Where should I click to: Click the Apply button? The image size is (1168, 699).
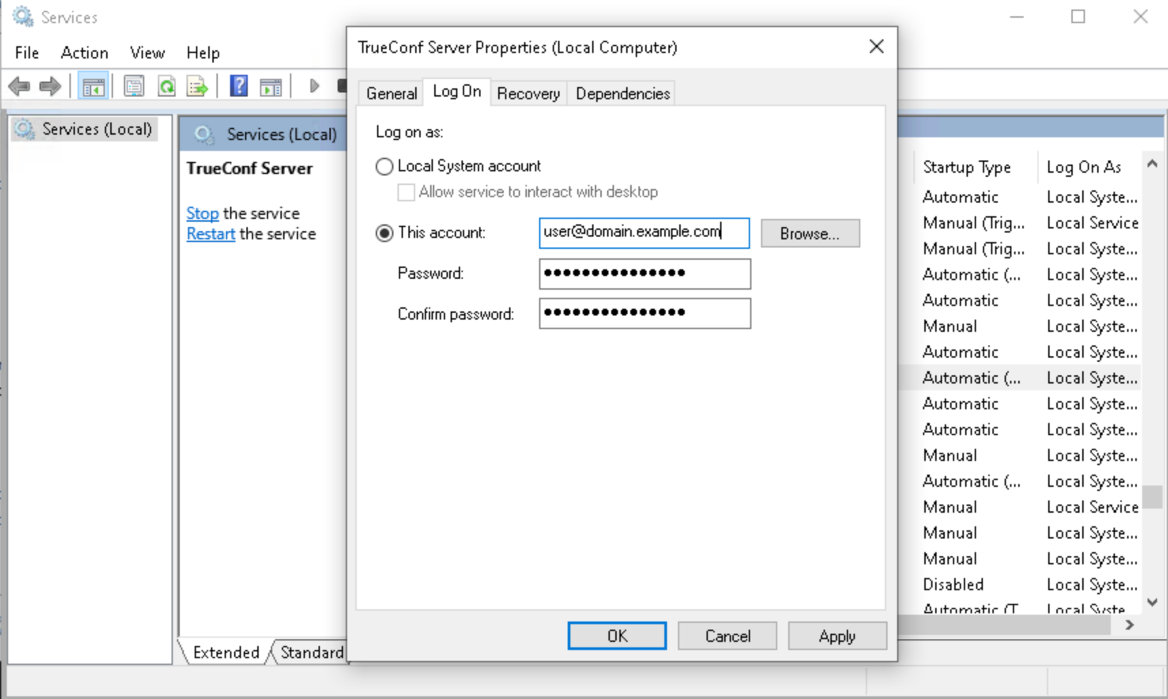pyautogui.click(x=837, y=636)
